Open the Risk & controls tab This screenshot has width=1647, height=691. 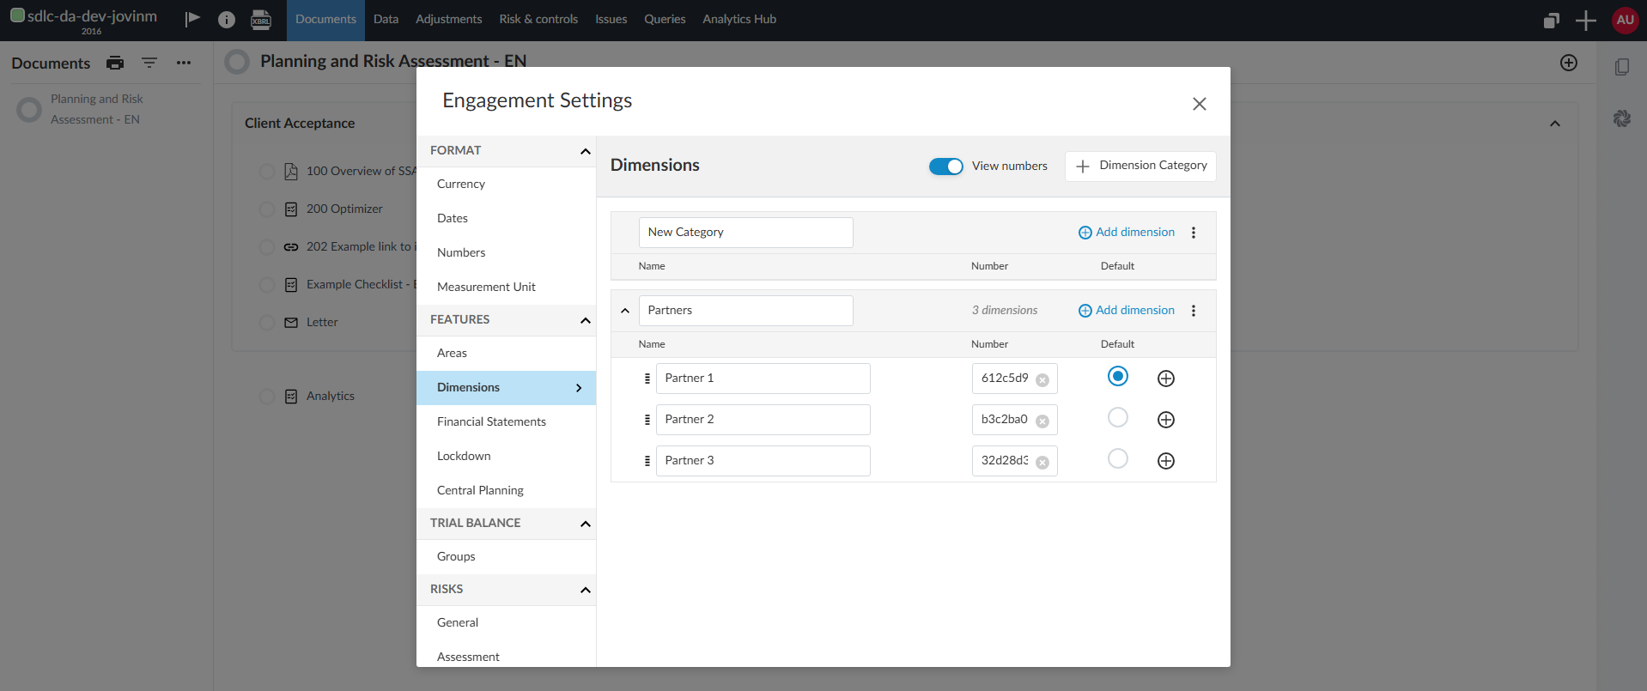[x=538, y=20]
